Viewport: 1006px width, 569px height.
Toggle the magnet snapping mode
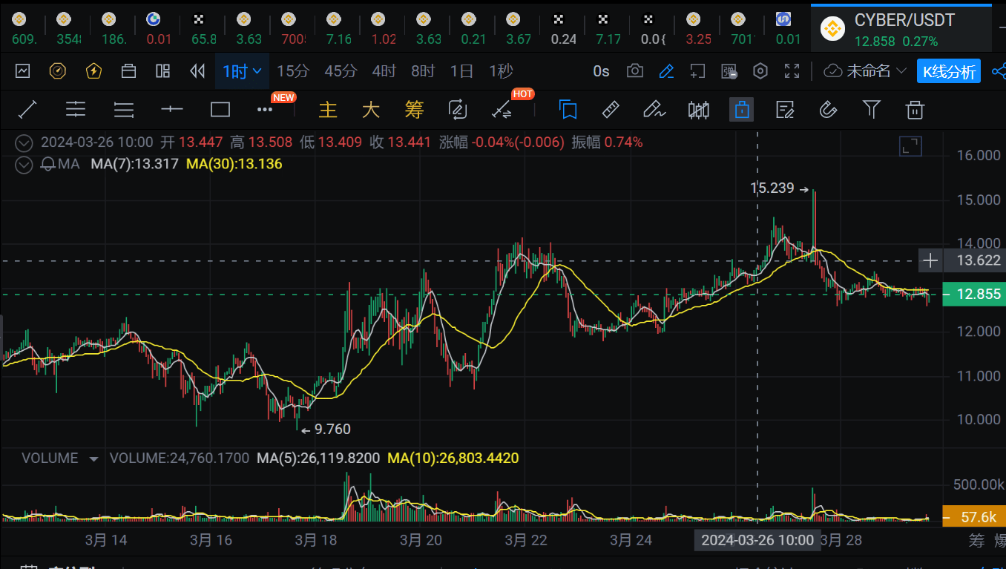(828, 109)
